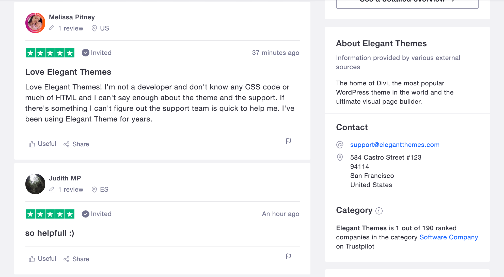Mark Melissa Pitney's review as Useful
This screenshot has height=277, width=504.
42,144
